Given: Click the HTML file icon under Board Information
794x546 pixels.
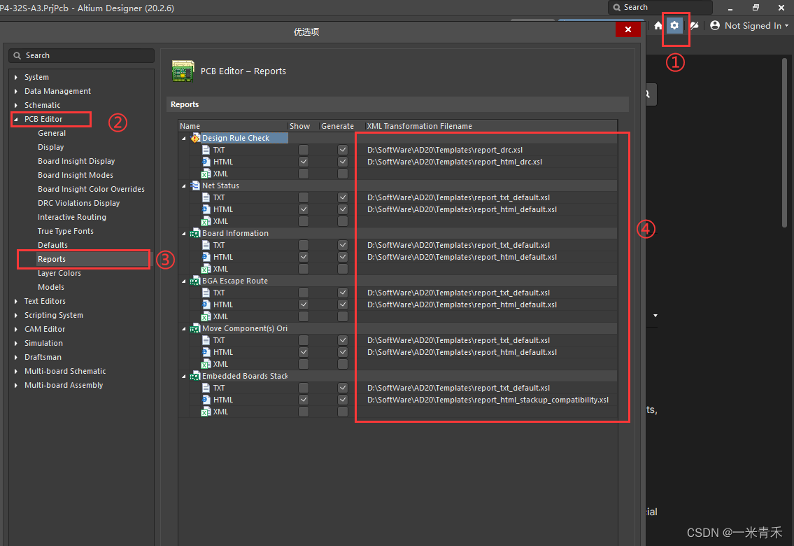Looking at the screenshot, I should 208,256.
